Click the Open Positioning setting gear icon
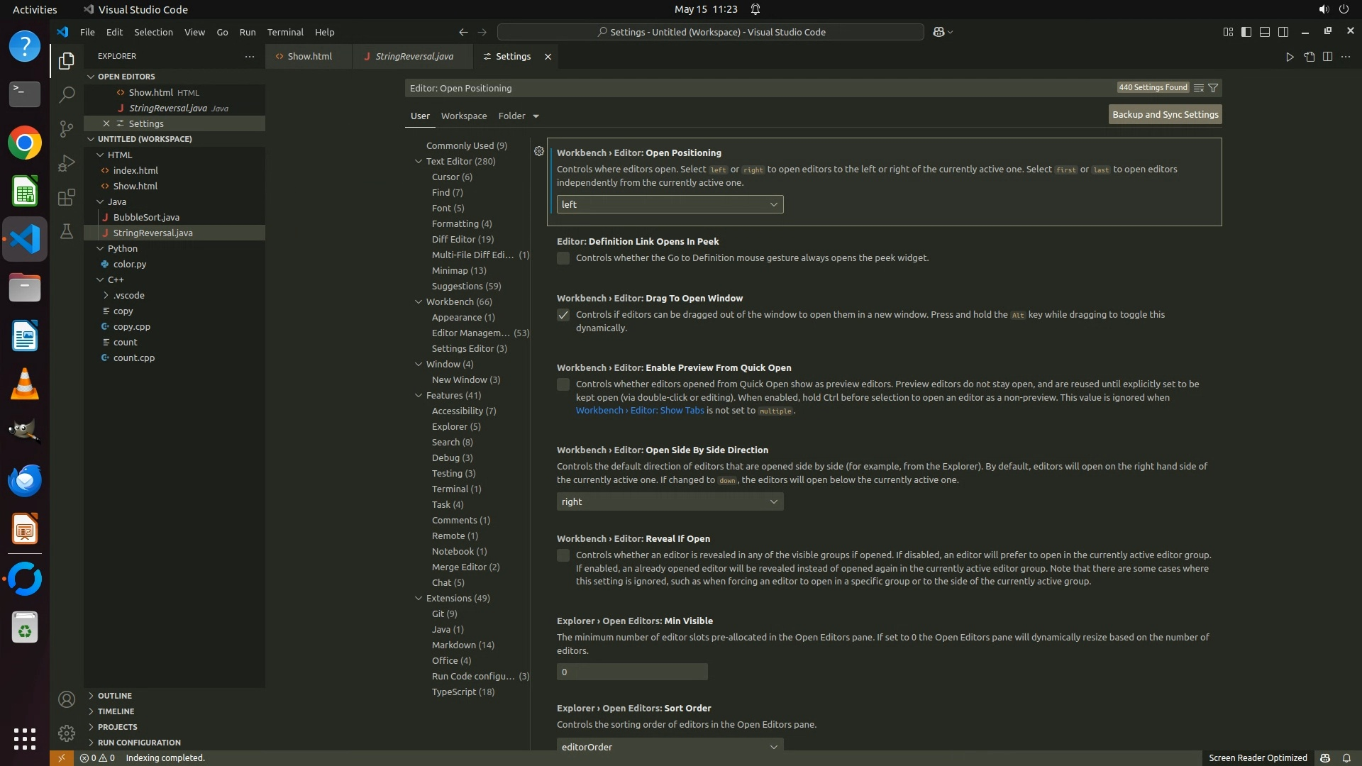 [539, 151]
